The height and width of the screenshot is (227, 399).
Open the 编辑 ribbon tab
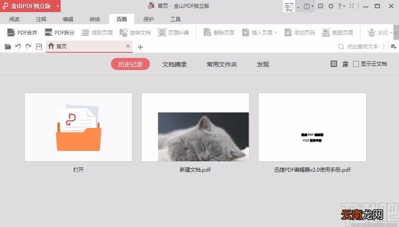tap(68, 19)
